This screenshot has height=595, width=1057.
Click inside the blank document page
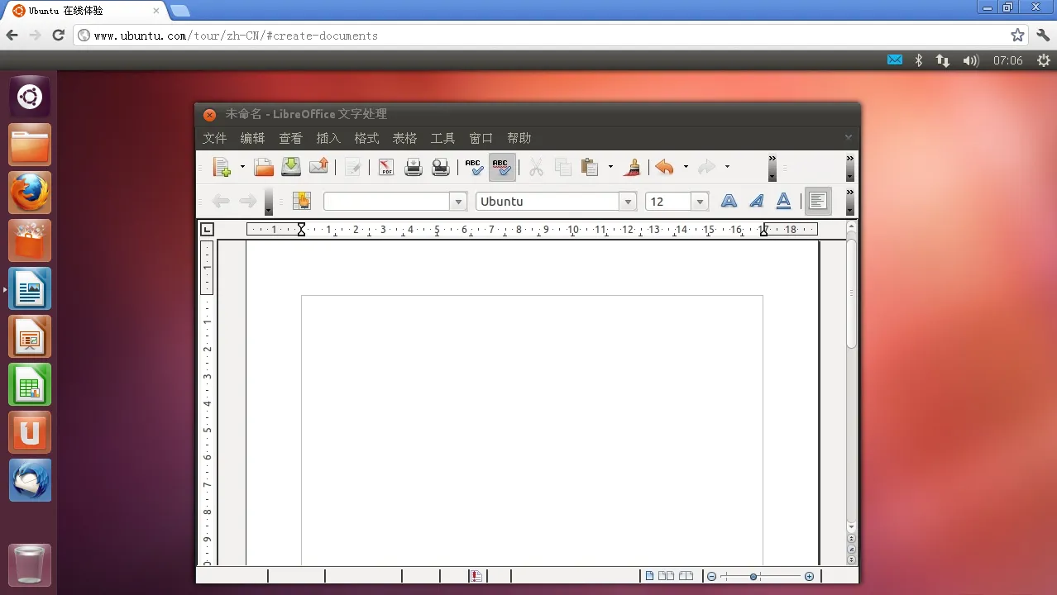click(531, 413)
